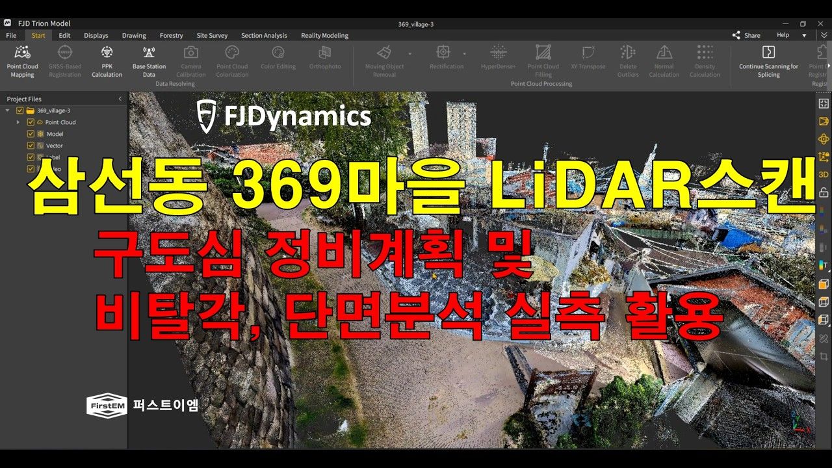Switch to the Displays tab

click(96, 35)
